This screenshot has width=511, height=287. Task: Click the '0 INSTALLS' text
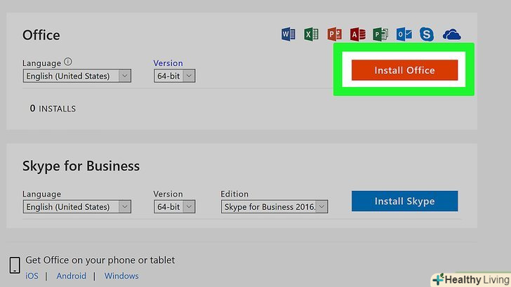tap(53, 109)
